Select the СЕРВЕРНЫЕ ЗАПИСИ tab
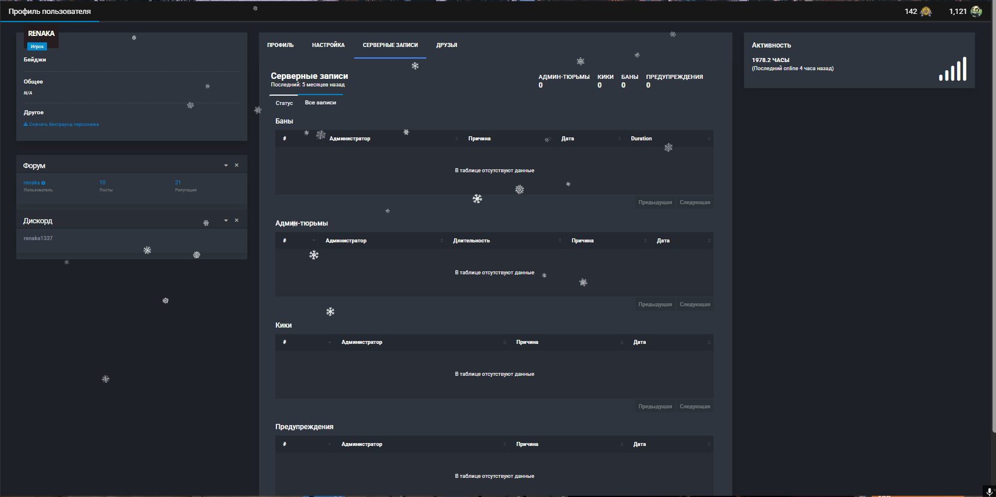Screen dimensions: 996x497 390,45
